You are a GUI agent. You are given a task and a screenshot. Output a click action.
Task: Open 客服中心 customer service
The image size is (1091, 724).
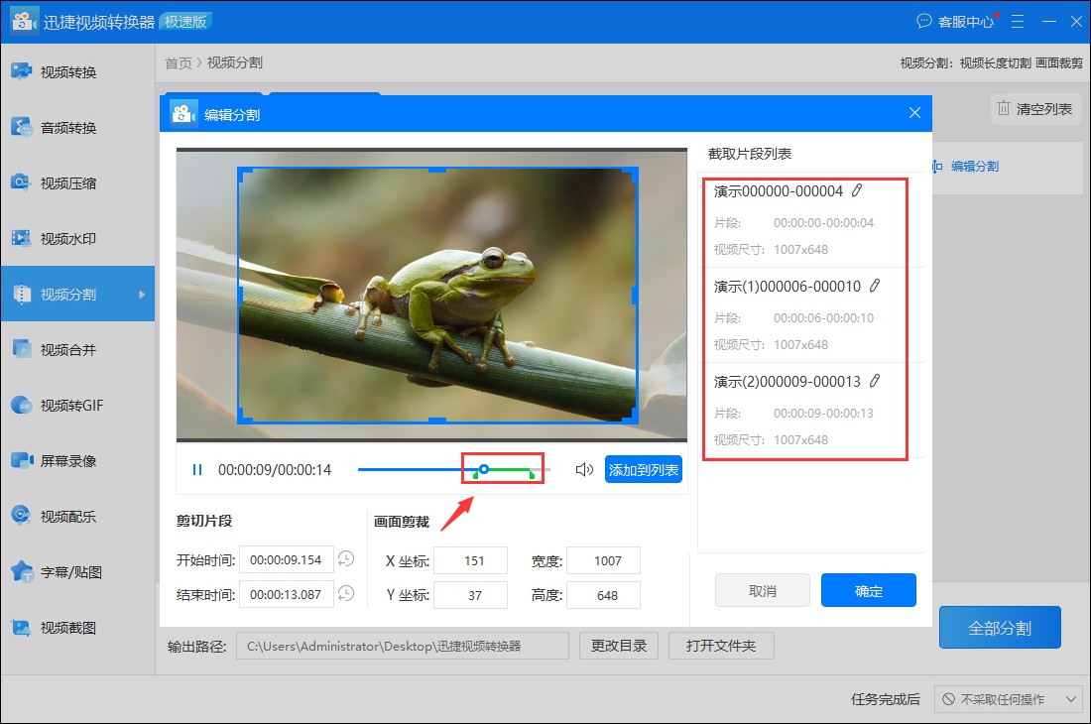point(961,20)
